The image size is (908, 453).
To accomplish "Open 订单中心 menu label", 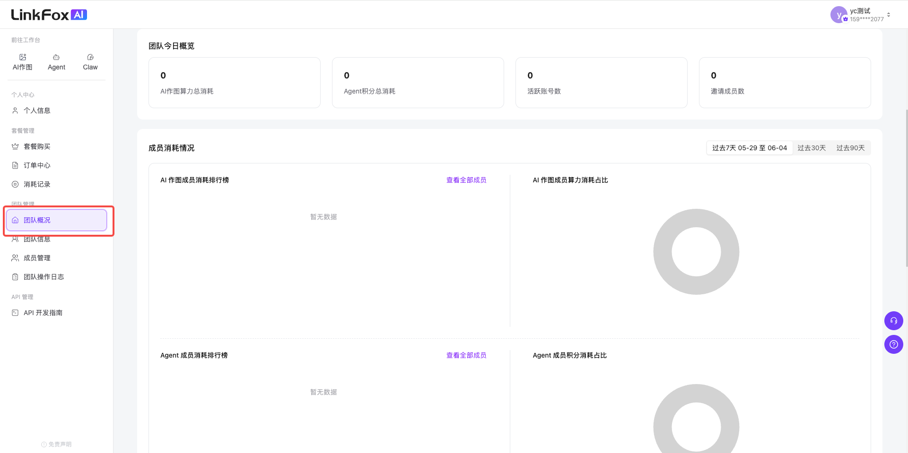I will (x=37, y=165).
